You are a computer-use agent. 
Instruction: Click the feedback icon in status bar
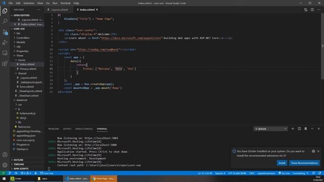[x=314, y=173]
